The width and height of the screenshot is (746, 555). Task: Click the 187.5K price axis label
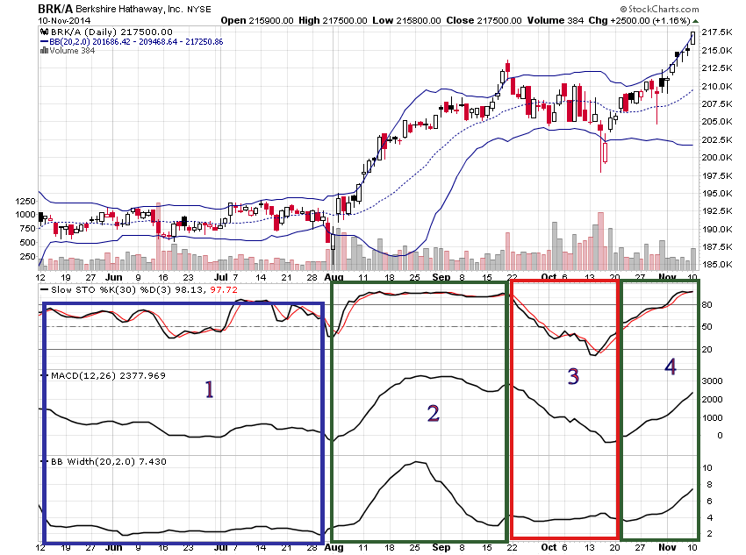[x=717, y=246]
